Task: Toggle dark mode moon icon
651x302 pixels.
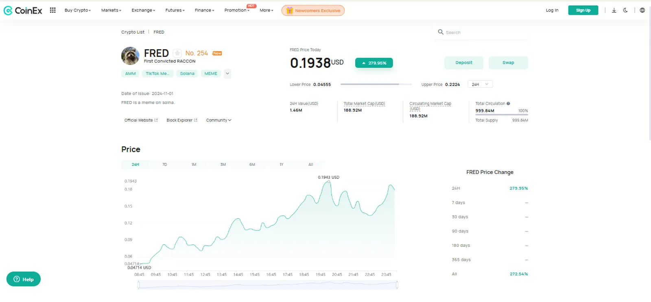Action: (625, 10)
